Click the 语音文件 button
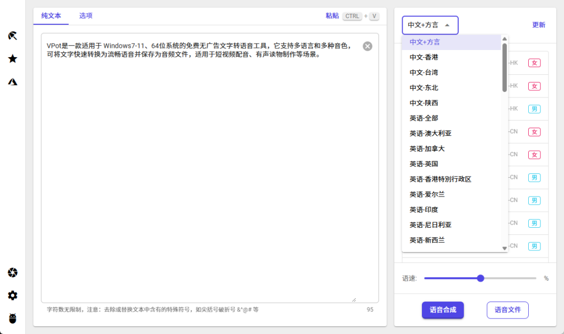Viewport: 564px width, 334px height. [507, 310]
